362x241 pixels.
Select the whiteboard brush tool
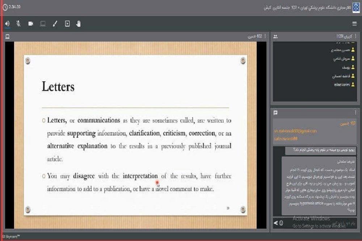pyautogui.click(x=55, y=24)
